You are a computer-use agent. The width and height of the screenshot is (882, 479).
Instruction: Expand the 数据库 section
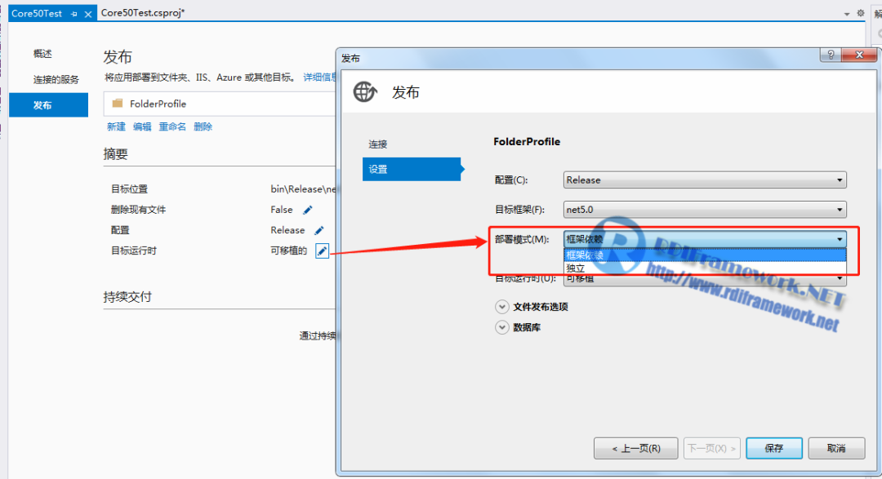[501, 327]
